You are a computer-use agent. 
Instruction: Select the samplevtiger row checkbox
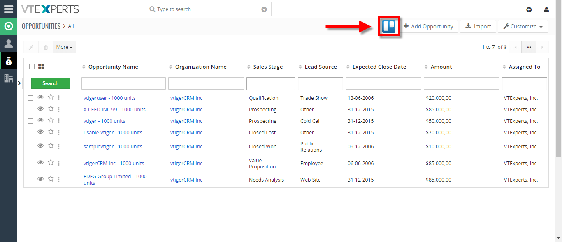click(x=30, y=147)
